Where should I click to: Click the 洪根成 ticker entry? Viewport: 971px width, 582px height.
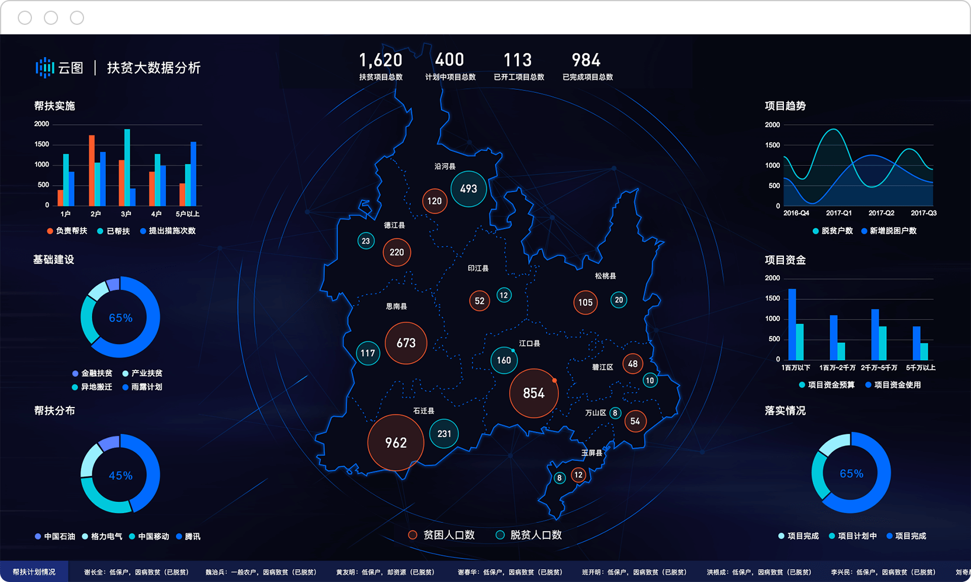[759, 573]
